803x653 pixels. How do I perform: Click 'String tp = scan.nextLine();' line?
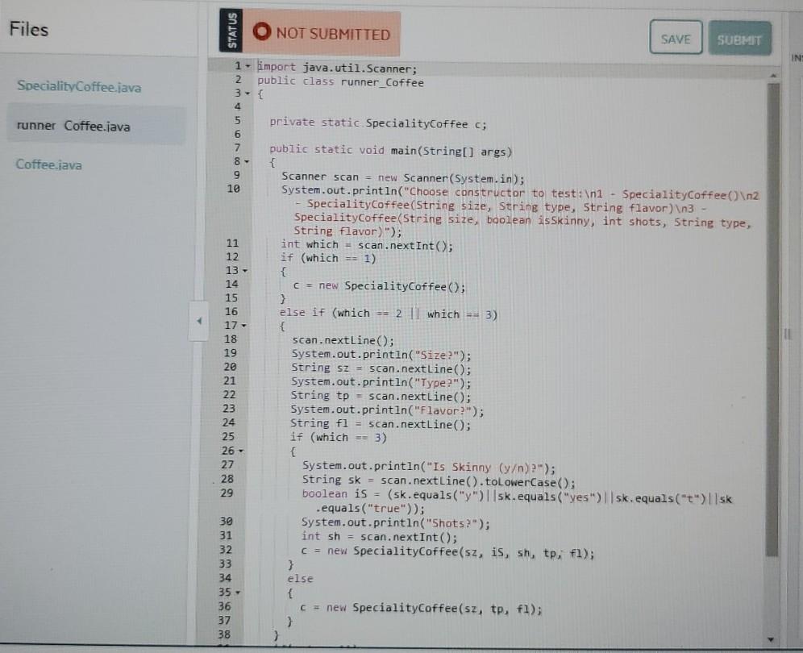[x=381, y=396]
